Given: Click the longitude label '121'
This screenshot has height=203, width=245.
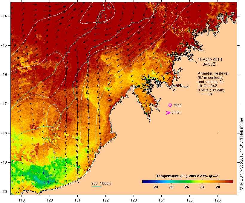Looking at the screenshot, I should 77,200.
